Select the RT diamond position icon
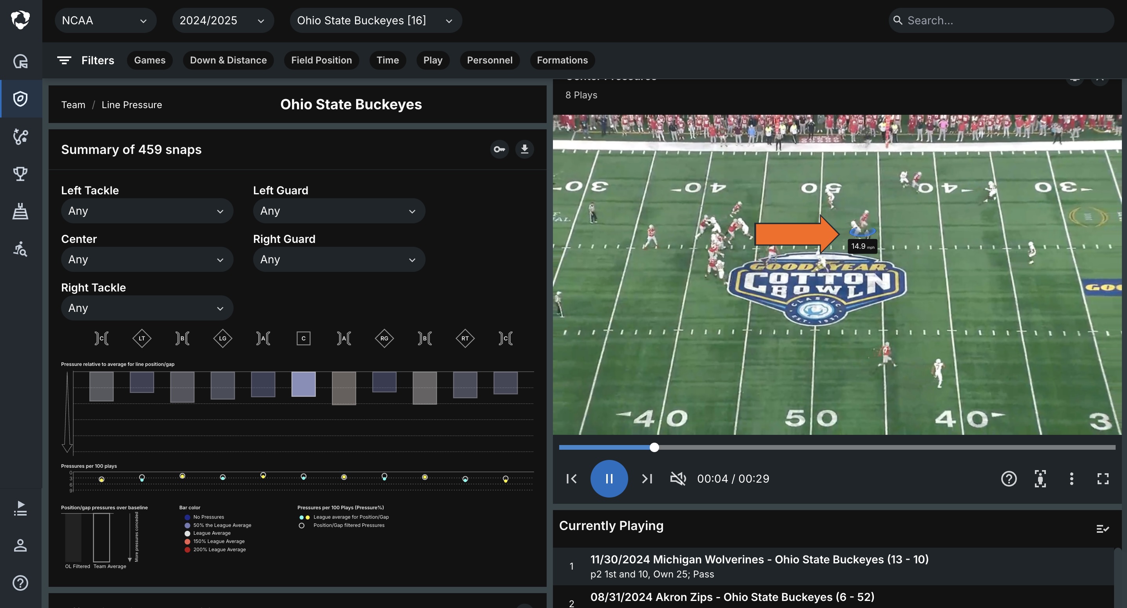This screenshot has width=1127, height=608. [x=465, y=338]
